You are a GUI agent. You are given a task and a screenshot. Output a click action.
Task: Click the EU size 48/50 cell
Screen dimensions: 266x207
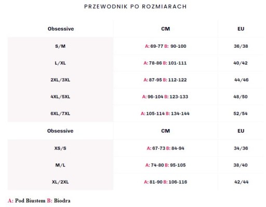pos(241,96)
